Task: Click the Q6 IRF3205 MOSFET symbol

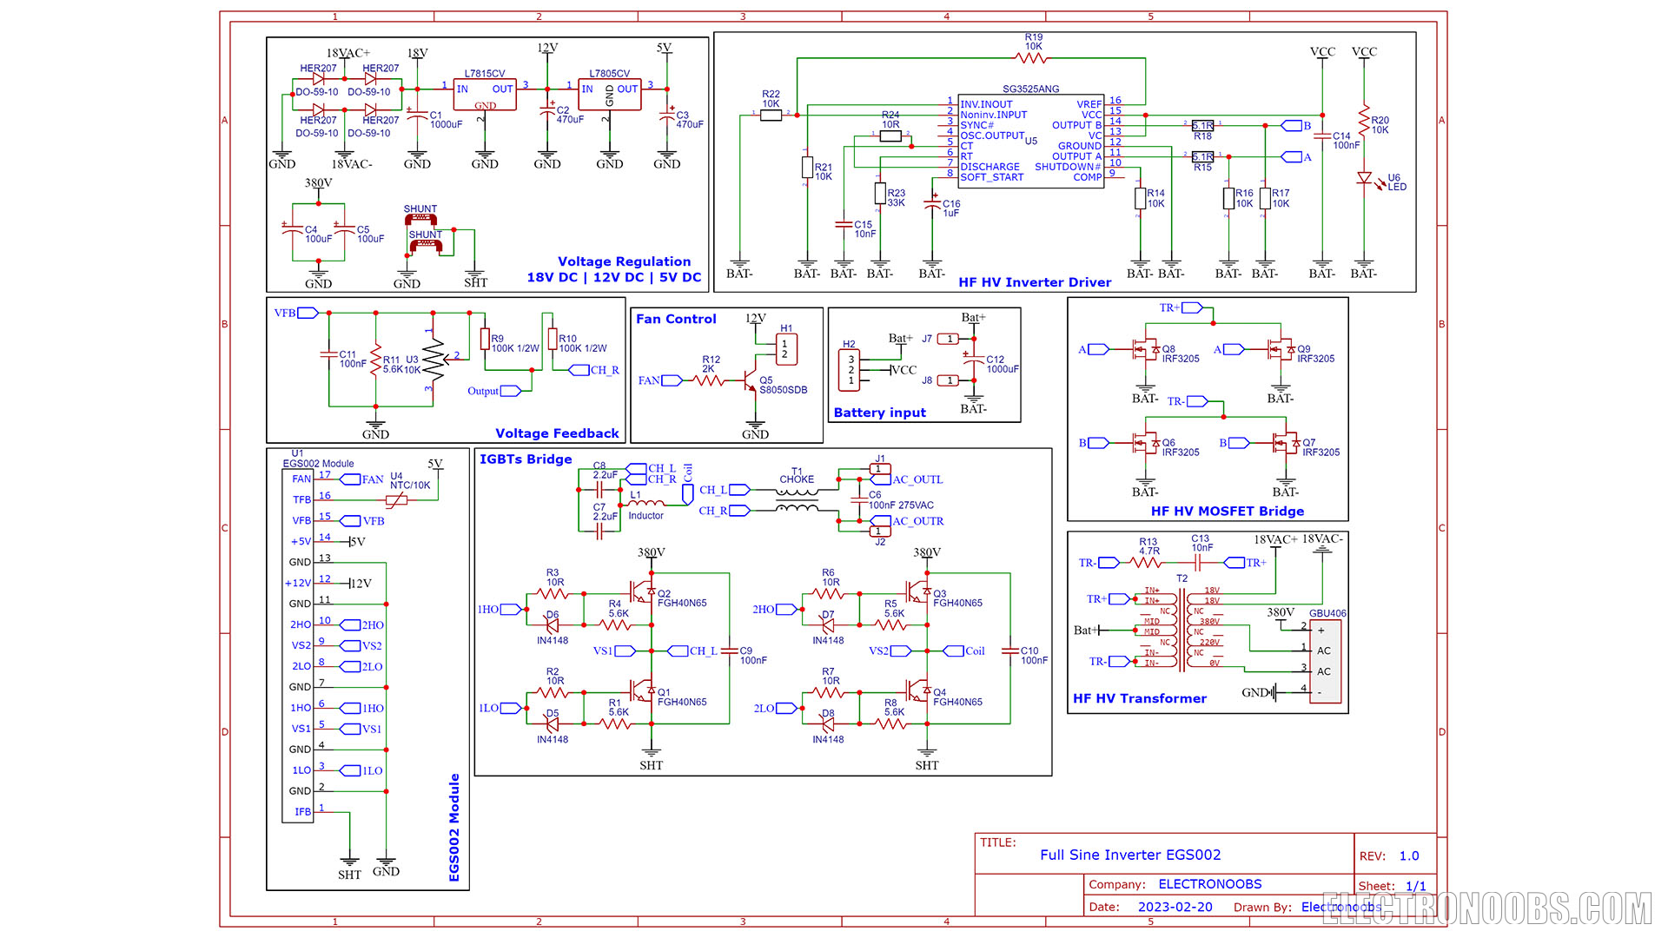Action: point(1145,443)
